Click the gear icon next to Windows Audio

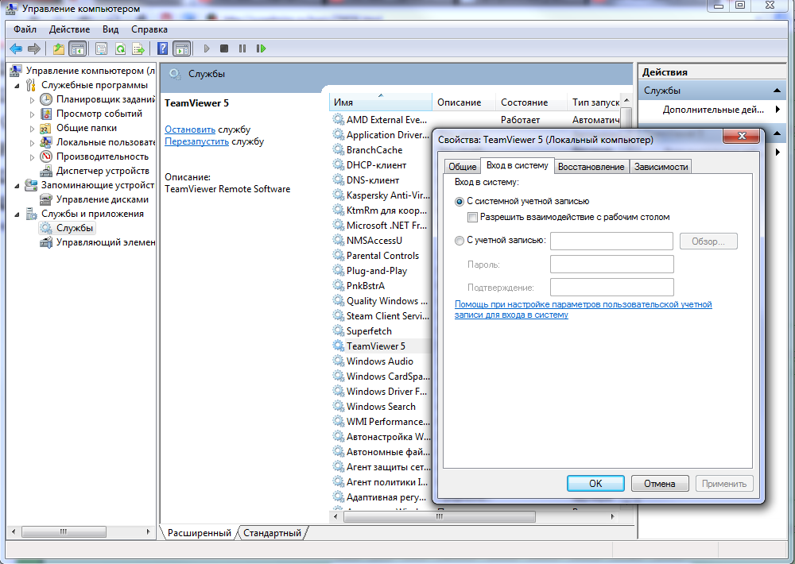click(338, 361)
